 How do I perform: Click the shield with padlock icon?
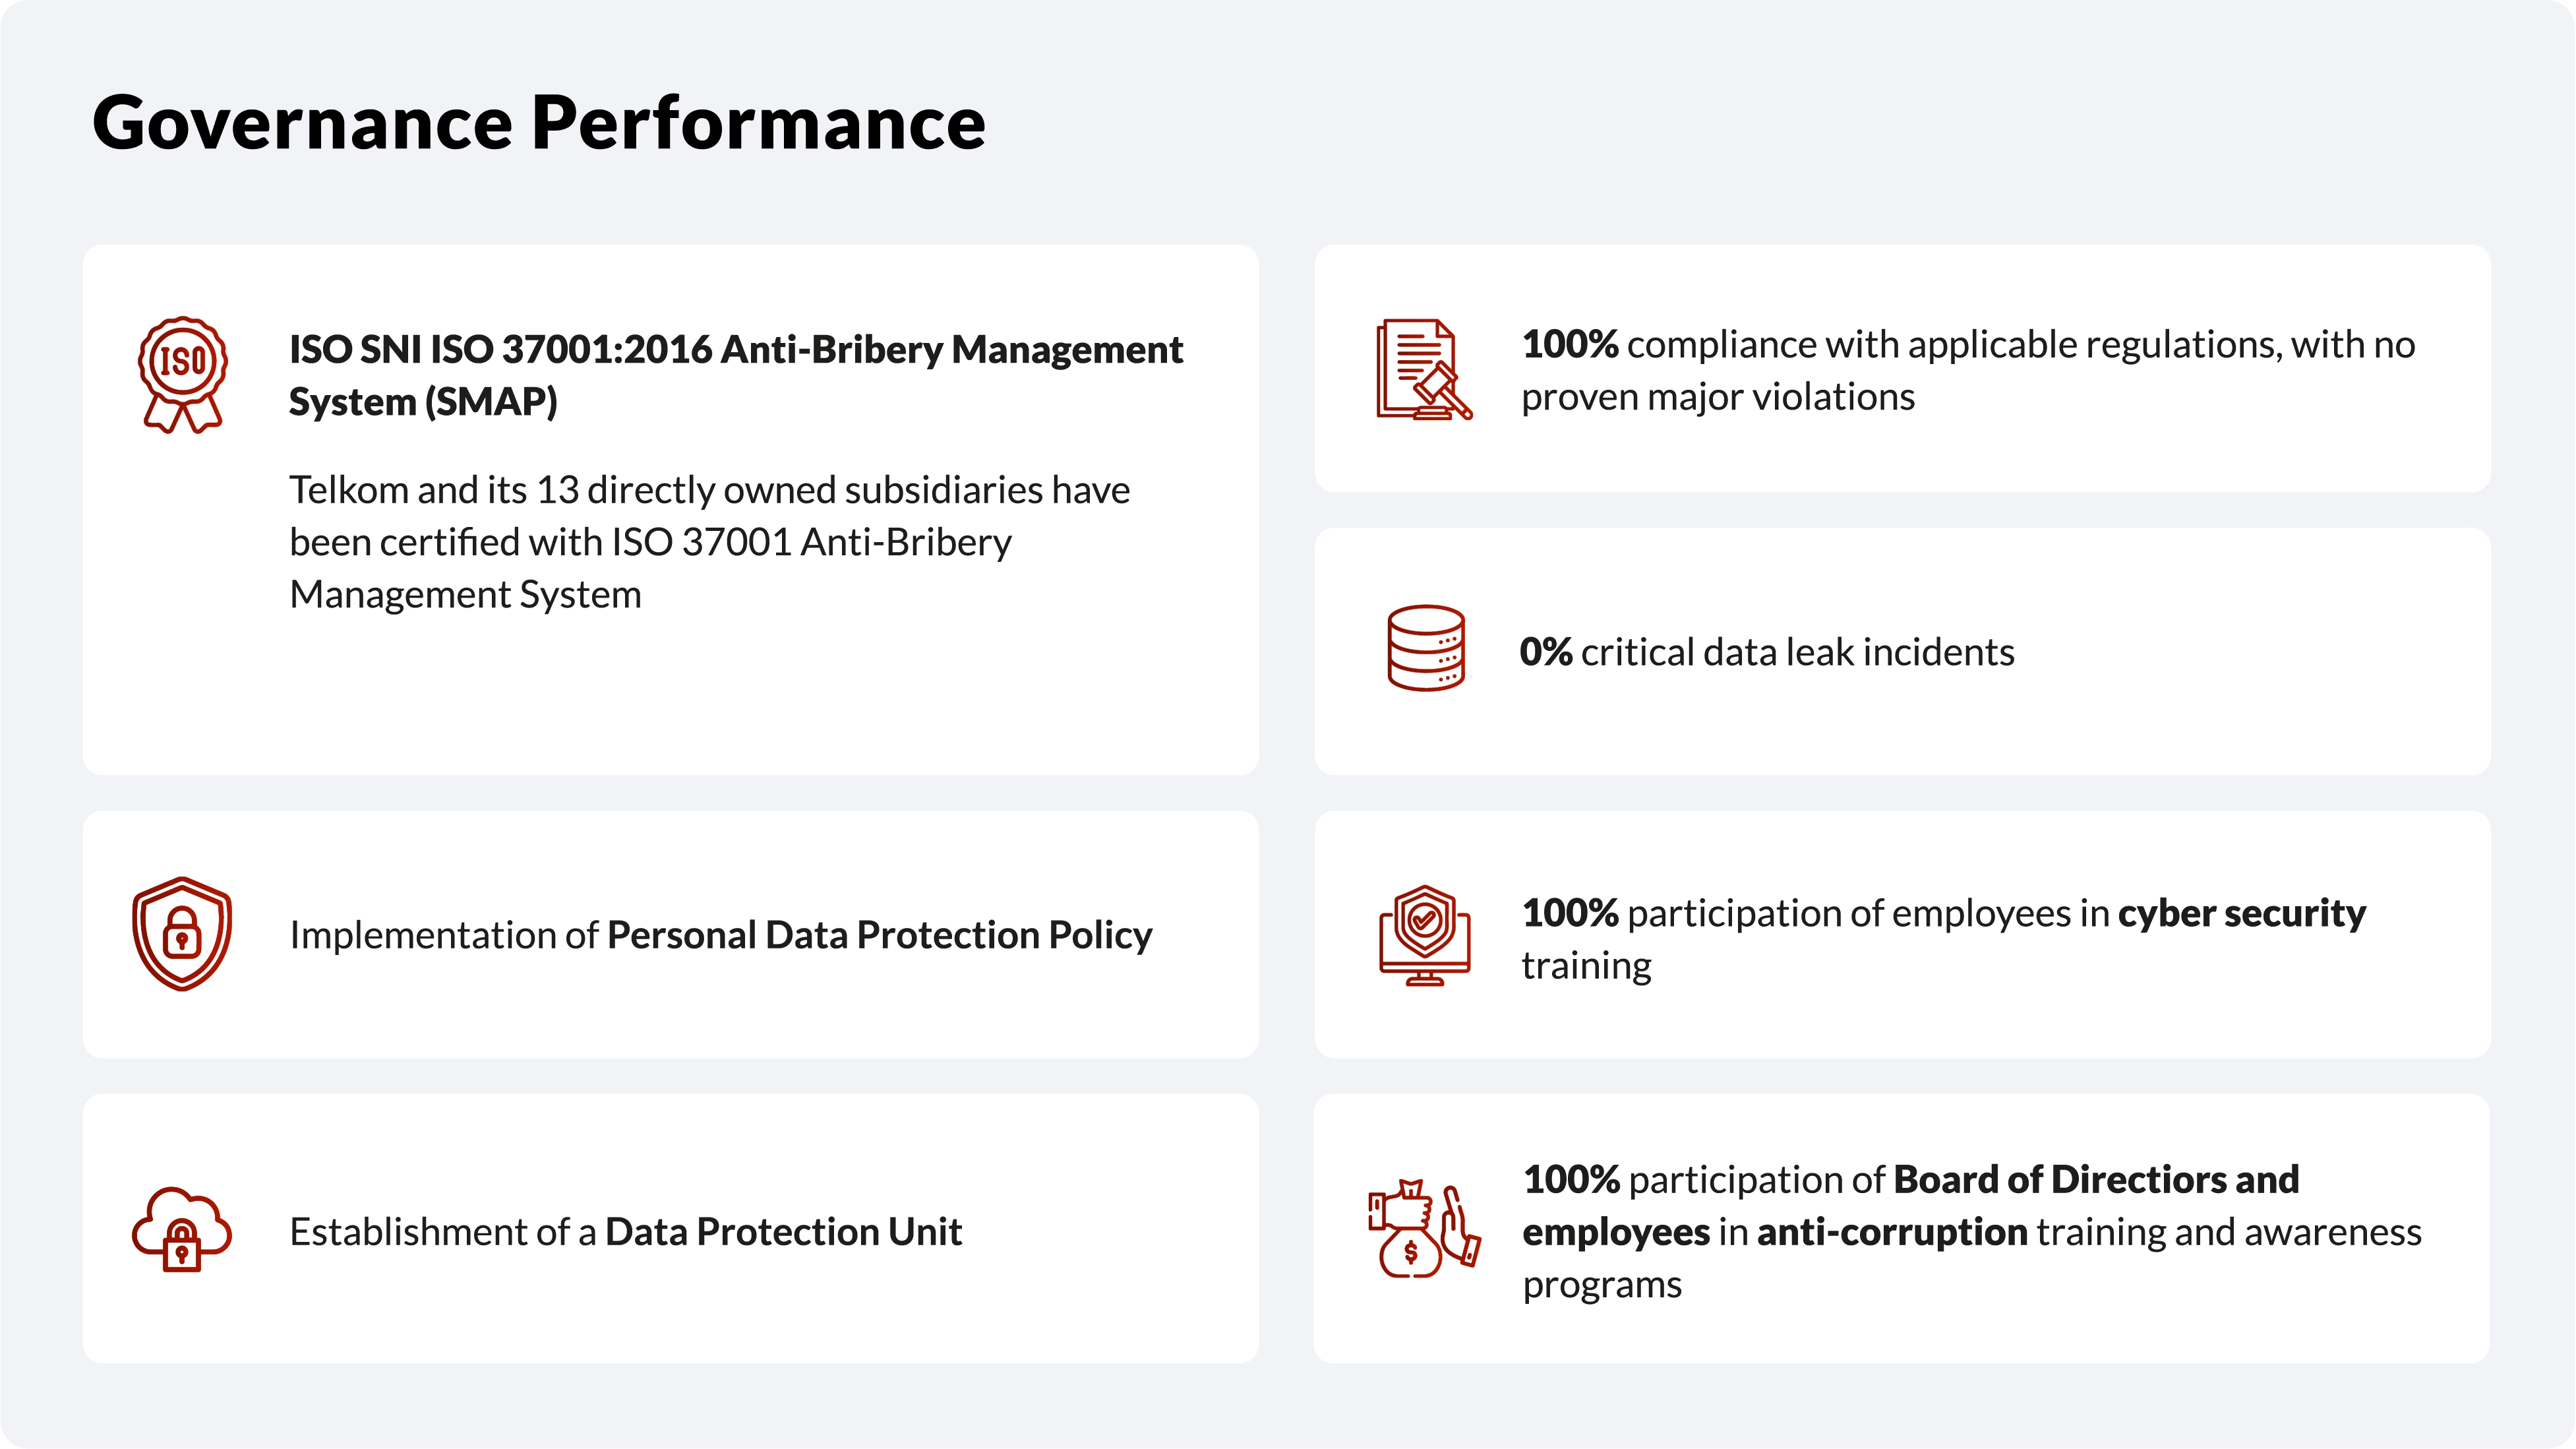pos(182,934)
